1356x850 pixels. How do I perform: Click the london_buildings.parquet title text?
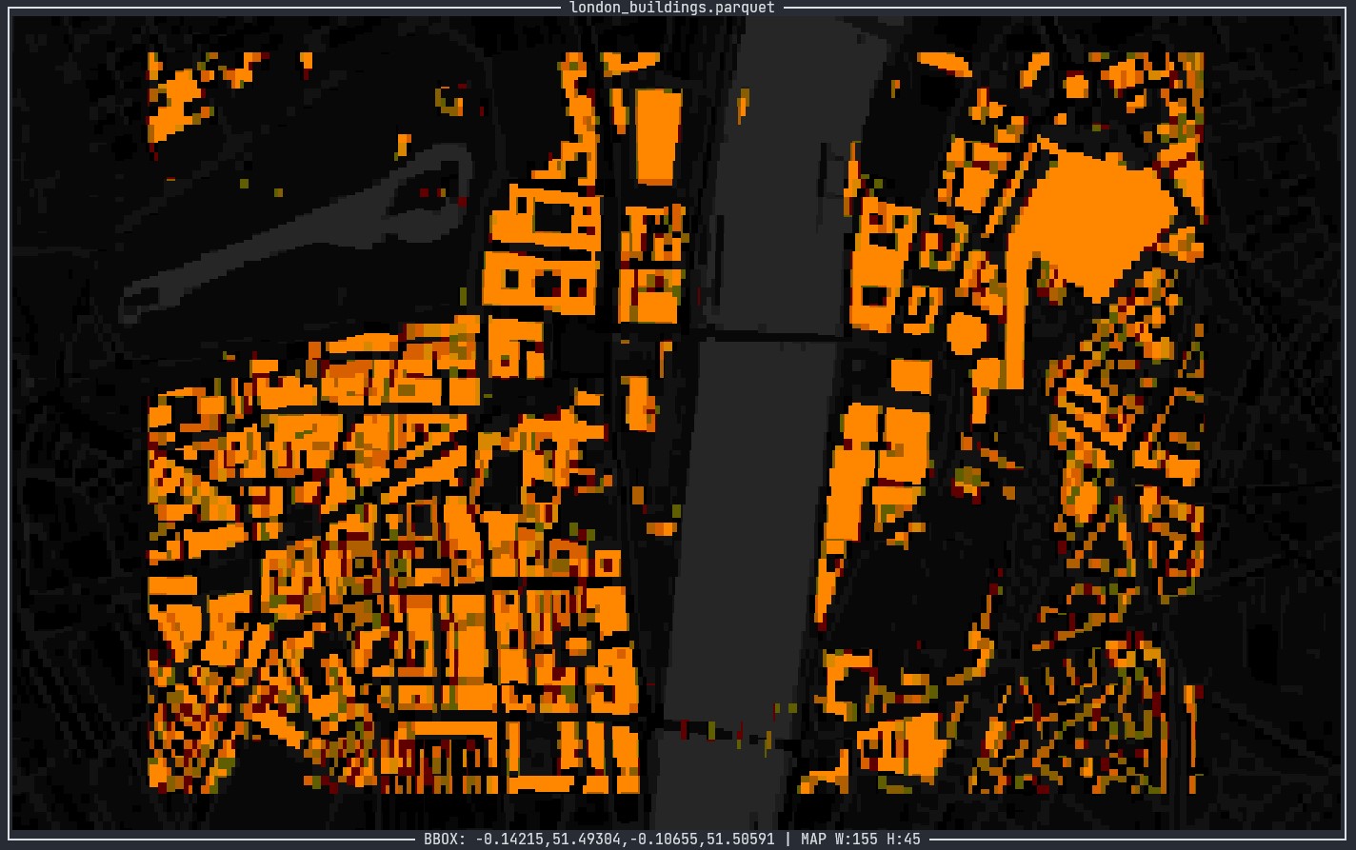(x=672, y=8)
